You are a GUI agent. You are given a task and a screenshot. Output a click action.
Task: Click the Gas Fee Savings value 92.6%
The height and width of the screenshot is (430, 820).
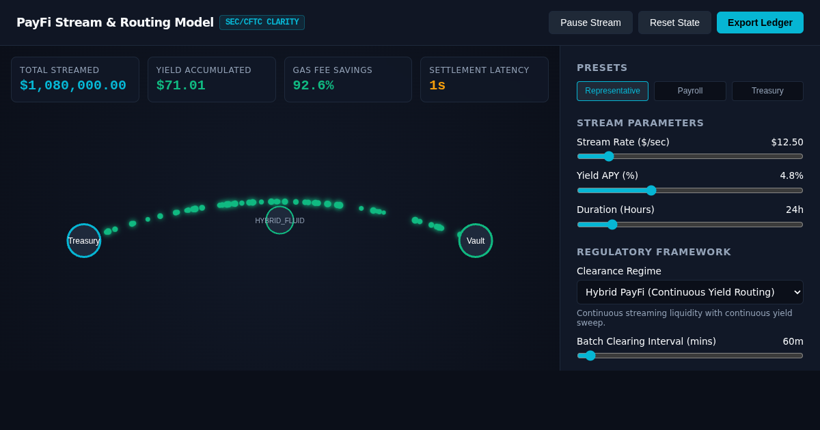click(x=313, y=85)
